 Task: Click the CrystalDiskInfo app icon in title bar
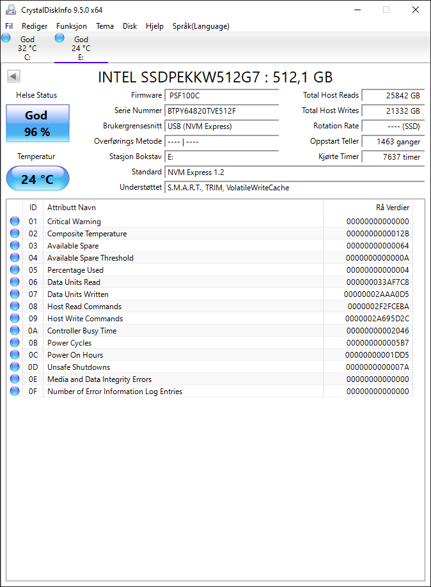[10, 10]
